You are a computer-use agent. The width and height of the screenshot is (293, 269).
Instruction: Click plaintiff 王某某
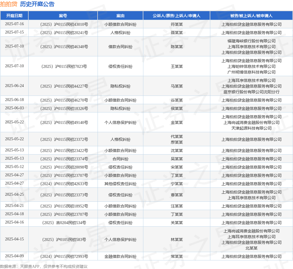(x=177, y=67)
